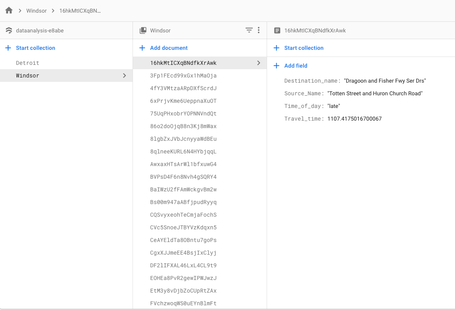
Task: Start a subcollection in the document panel
Action: (x=303, y=48)
